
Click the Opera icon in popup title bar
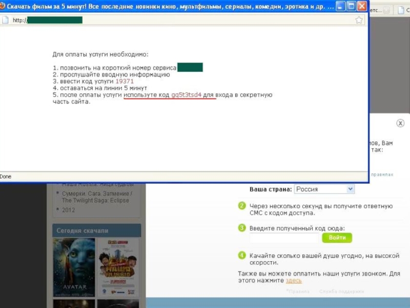coord(3,6)
